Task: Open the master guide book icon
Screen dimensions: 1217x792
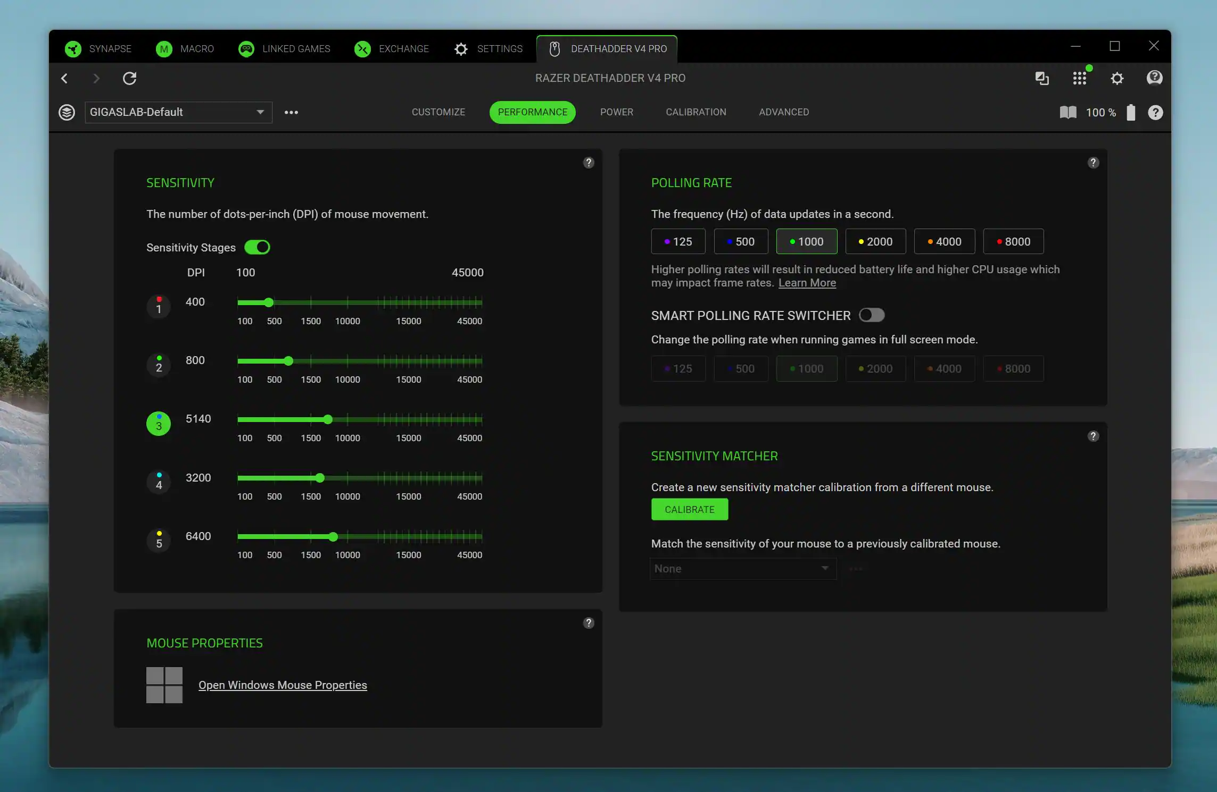Action: pyautogui.click(x=1067, y=112)
